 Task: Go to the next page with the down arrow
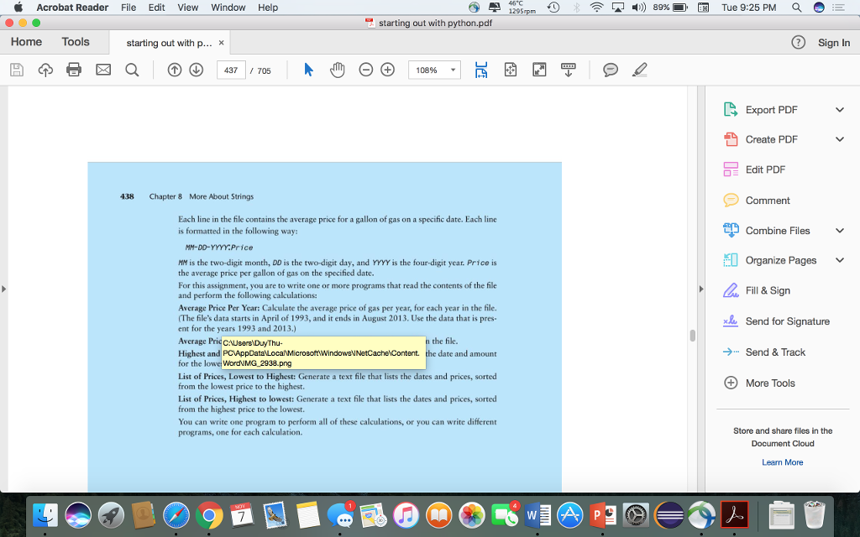pos(196,70)
